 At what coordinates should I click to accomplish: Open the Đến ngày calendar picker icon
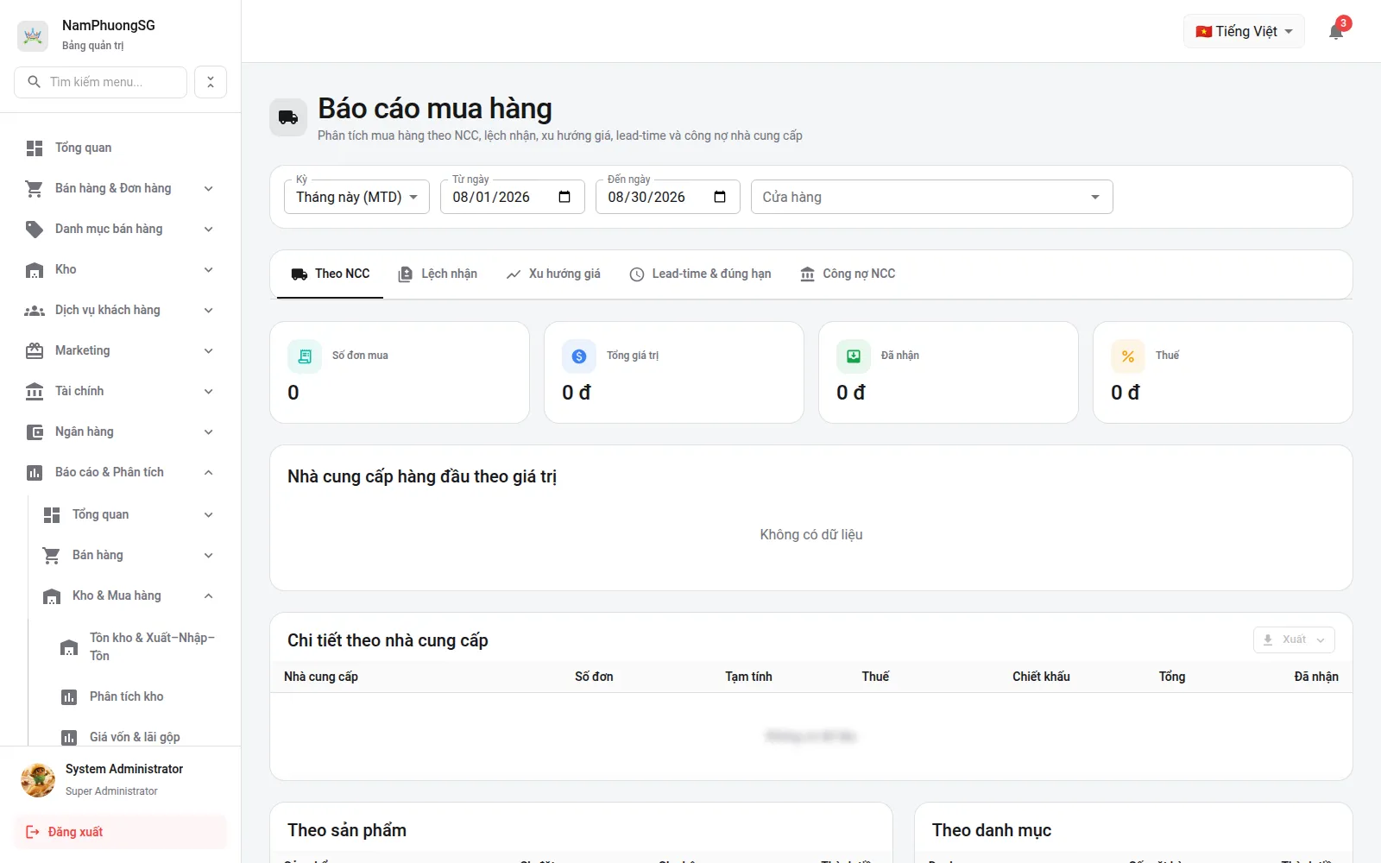point(720,197)
